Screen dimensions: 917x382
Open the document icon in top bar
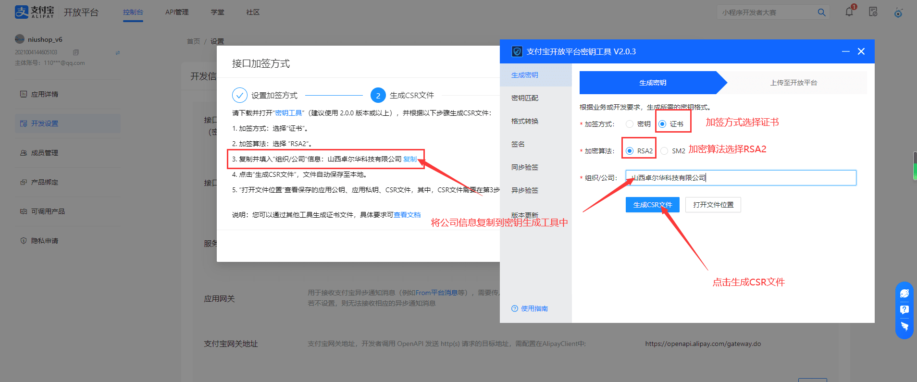pos(873,12)
